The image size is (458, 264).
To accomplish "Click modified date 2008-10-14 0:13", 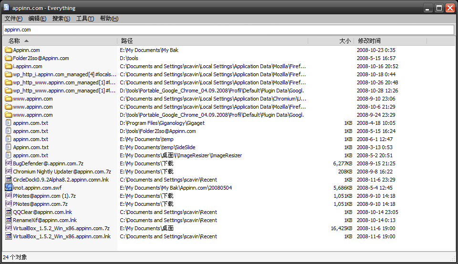I will tap(376, 220).
